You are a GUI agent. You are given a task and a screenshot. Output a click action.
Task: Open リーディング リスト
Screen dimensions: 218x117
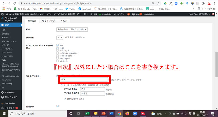pyautogui.click(x=207, y=9)
